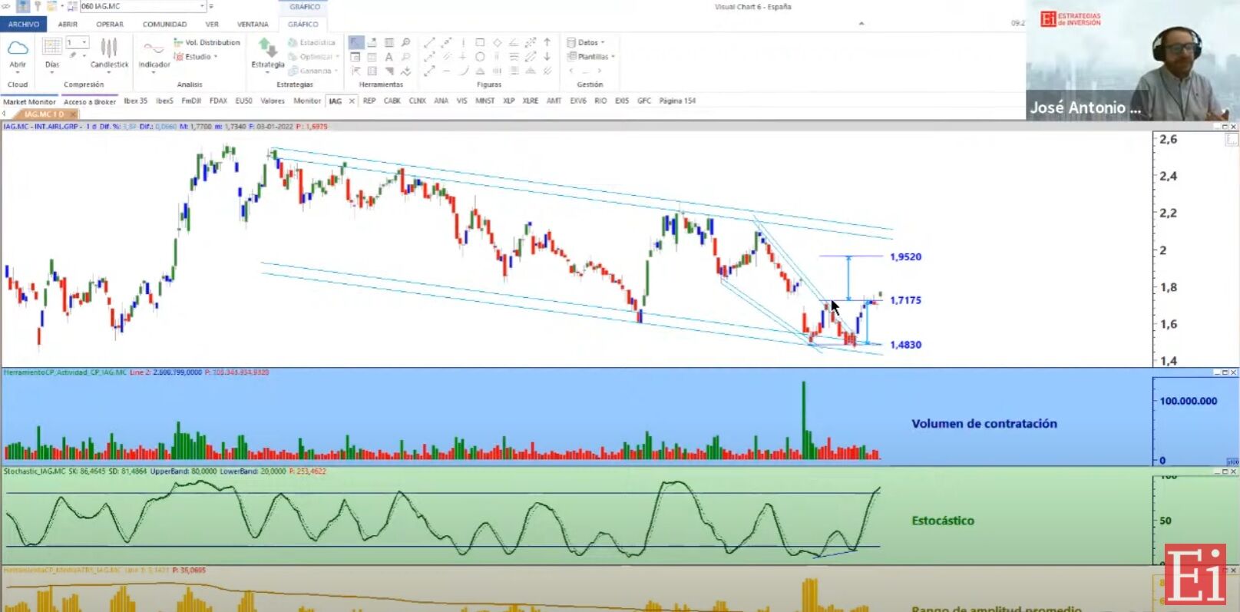The width and height of the screenshot is (1240, 612).
Task: Select the horizontal line figure
Action: (x=446, y=71)
